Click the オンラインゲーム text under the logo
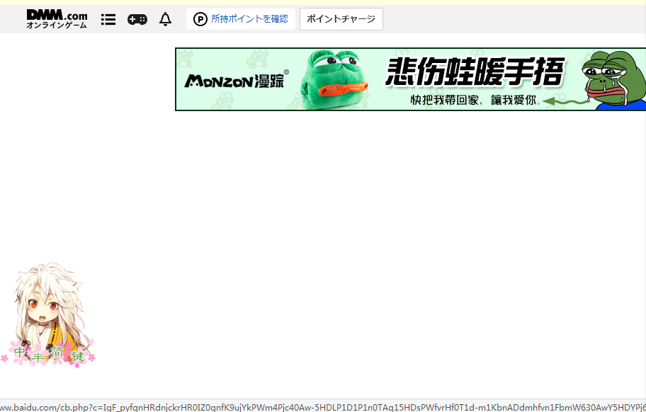The width and height of the screenshot is (646, 412). tap(57, 25)
